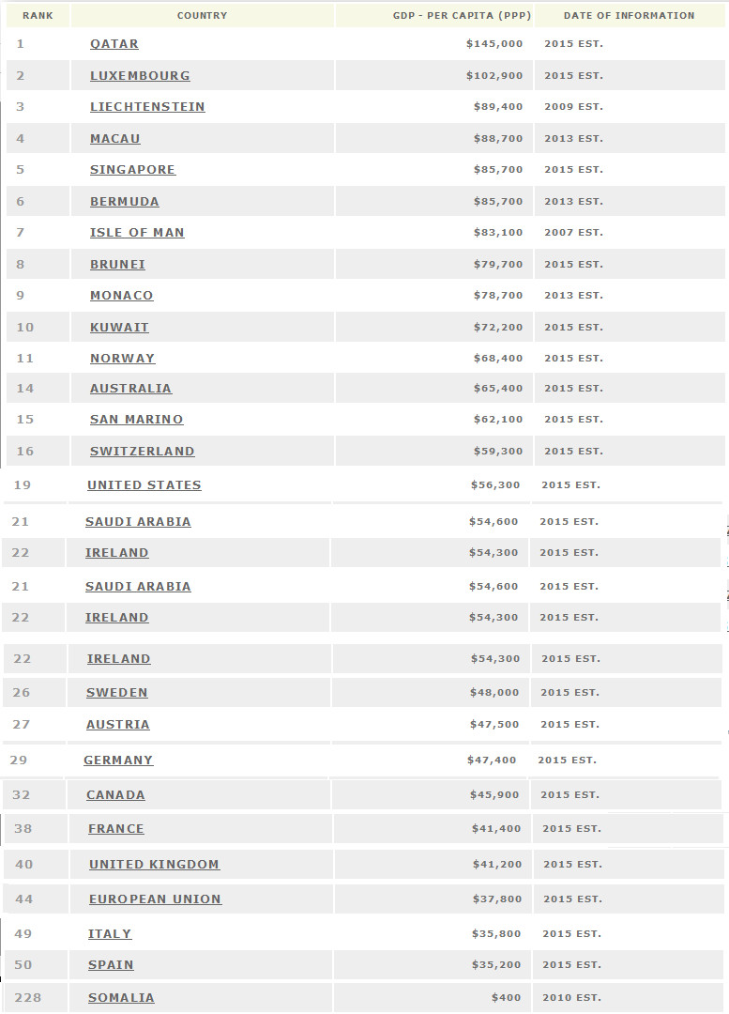Image resolution: width=729 pixels, height=1014 pixels.
Task: Select the Brunei link
Action: point(117,264)
